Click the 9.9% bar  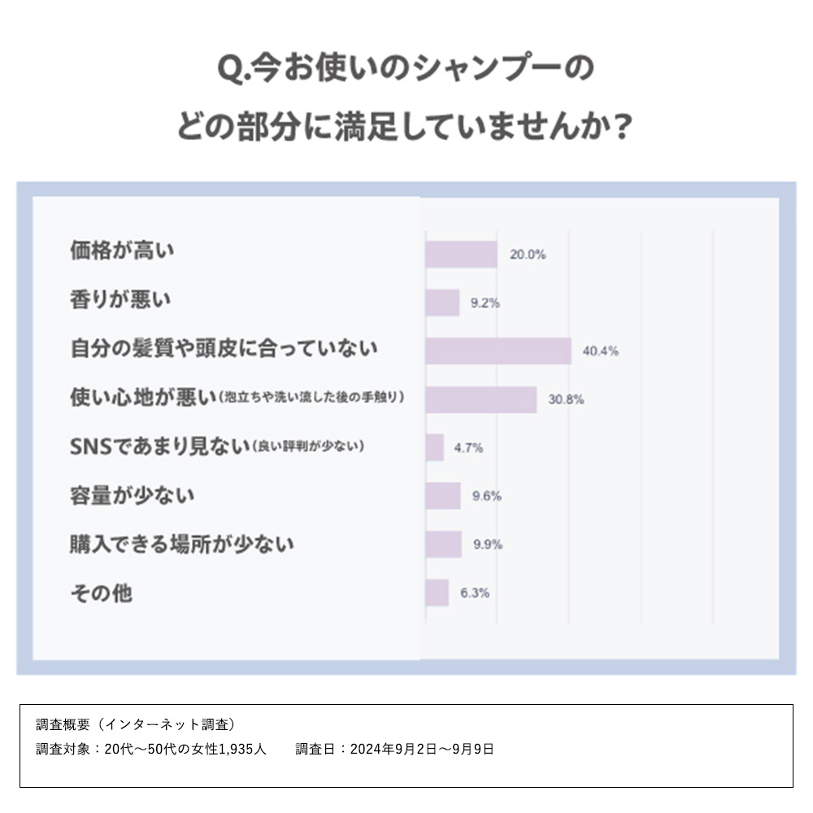(x=443, y=545)
